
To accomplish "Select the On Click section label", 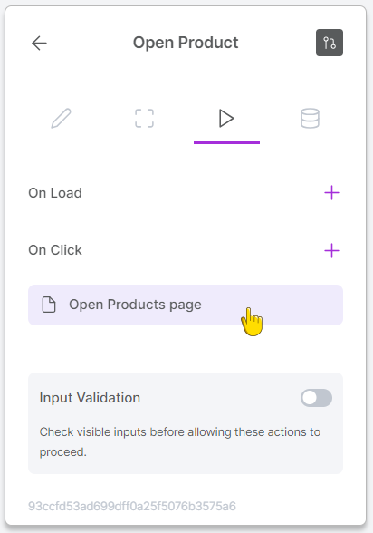I will tap(55, 250).
